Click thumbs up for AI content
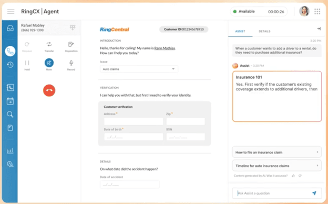The image size is (328, 204). [x=293, y=176]
